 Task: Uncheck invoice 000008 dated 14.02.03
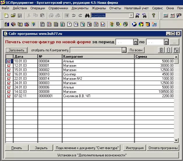tap(9, 92)
